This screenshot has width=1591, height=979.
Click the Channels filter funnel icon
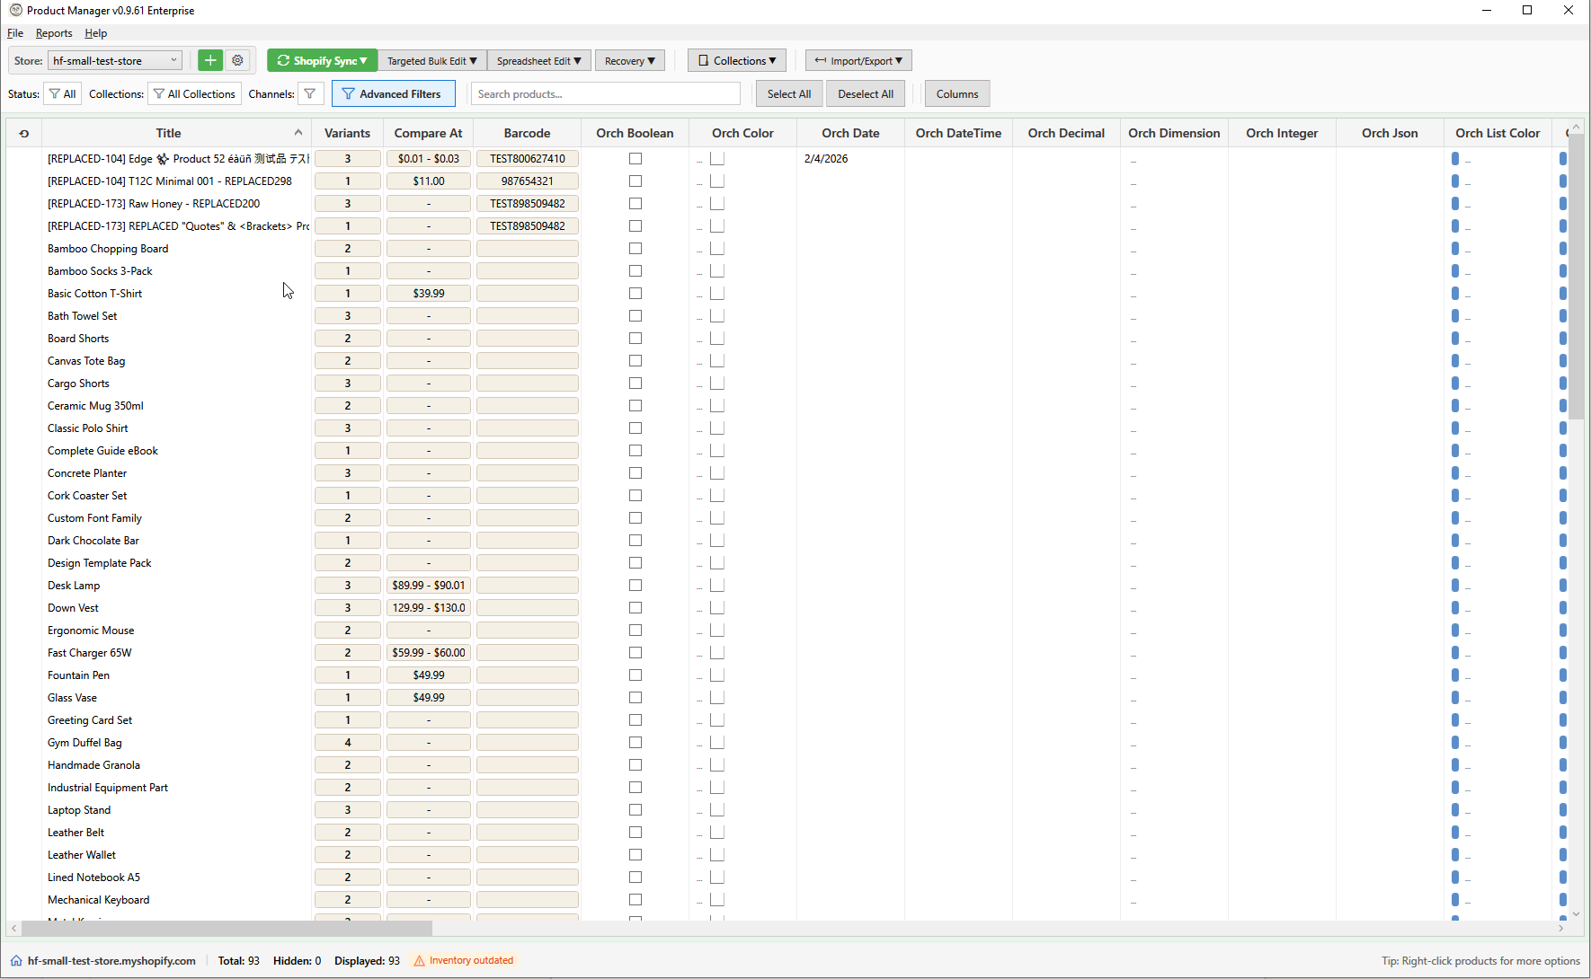coord(310,93)
